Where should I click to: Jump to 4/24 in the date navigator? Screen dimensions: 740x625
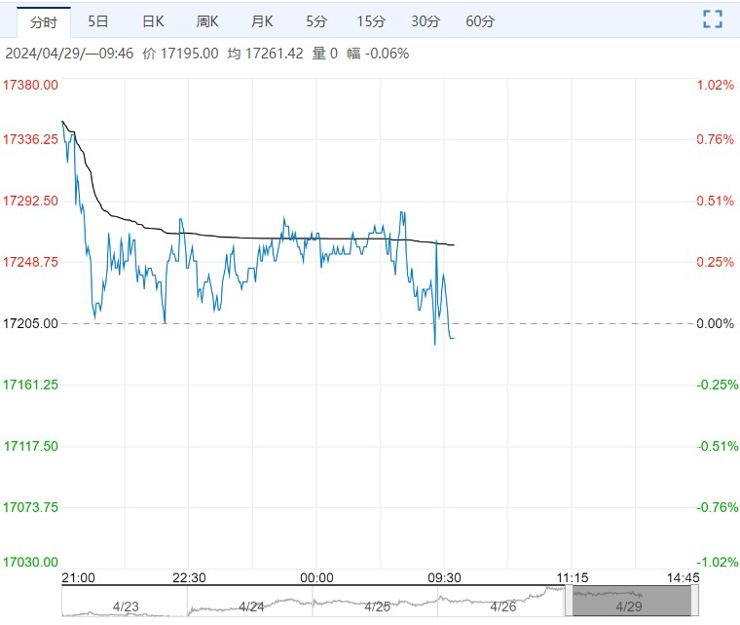pos(251,605)
